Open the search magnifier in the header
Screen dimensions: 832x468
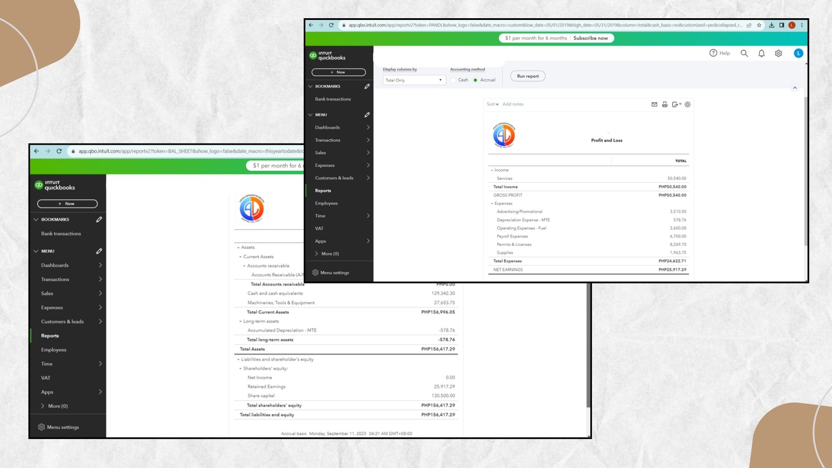click(744, 53)
